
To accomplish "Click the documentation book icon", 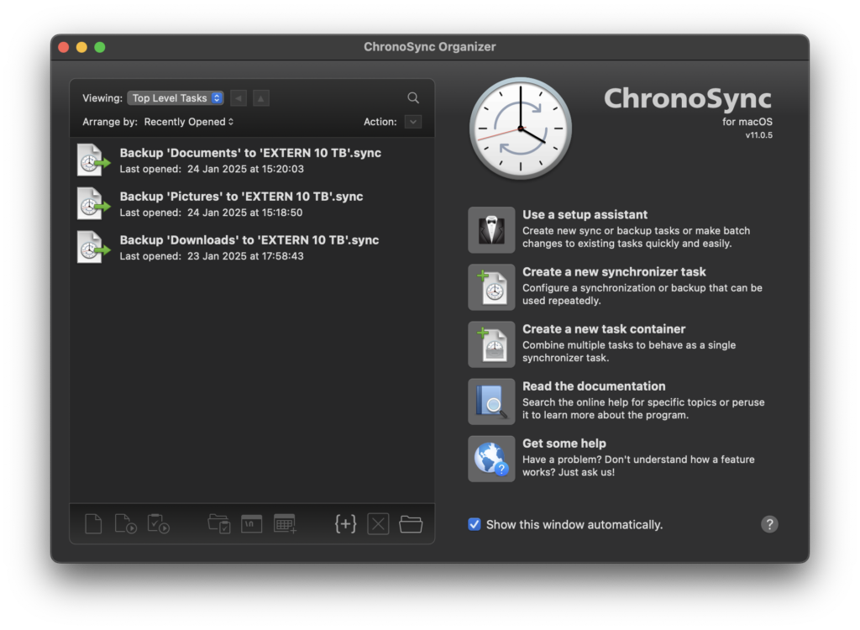I will point(491,402).
